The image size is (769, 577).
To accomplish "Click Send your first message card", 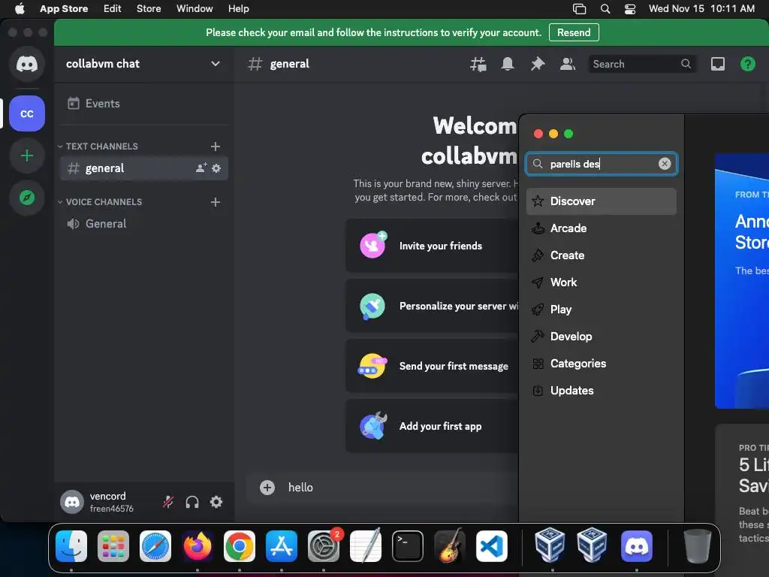I will pyautogui.click(x=432, y=366).
